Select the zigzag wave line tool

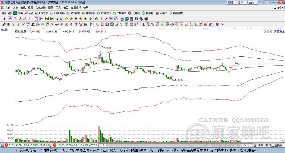click(121, 24)
